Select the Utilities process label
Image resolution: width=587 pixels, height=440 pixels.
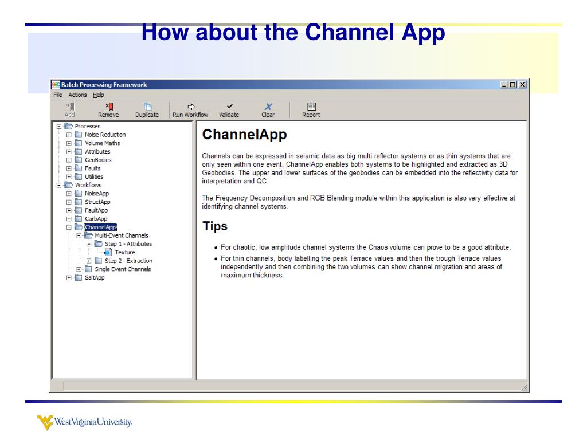[x=94, y=176]
